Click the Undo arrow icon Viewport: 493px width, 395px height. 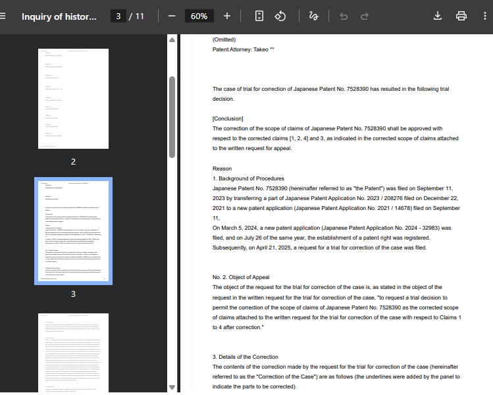pos(344,16)
